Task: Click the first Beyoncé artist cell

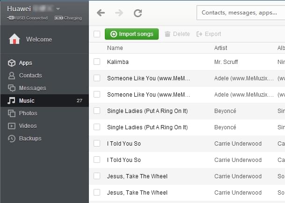Action: tap(225, 111)
